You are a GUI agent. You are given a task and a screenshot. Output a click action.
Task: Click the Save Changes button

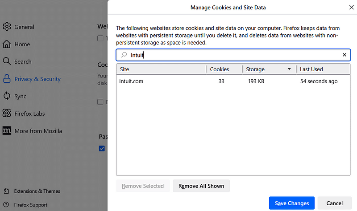[292, 203]
